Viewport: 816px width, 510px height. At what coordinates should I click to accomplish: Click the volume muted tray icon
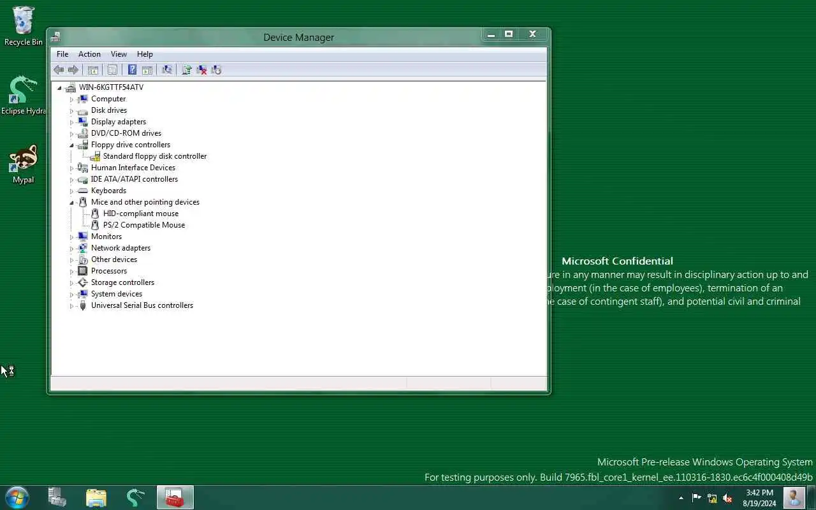(727, 498)
